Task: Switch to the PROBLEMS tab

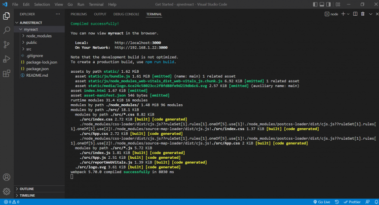Action: tap(78, 14)
